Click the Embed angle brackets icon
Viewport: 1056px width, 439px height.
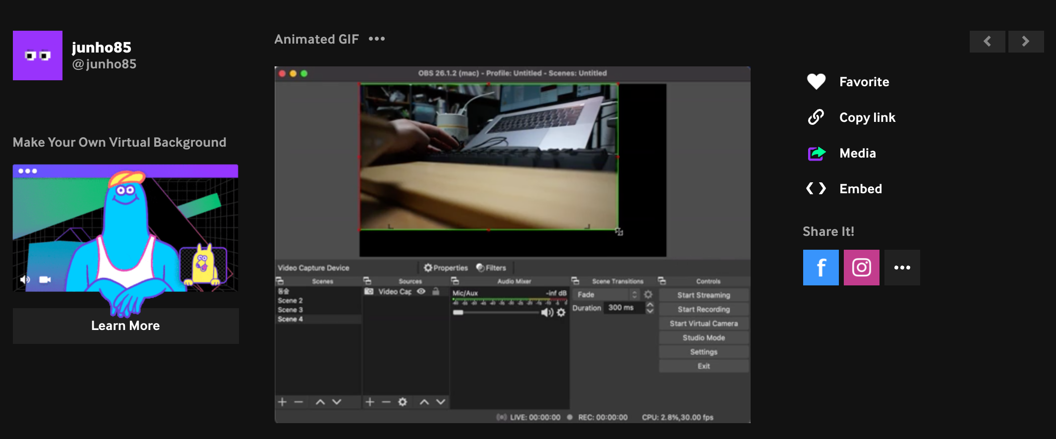(816, 188)
